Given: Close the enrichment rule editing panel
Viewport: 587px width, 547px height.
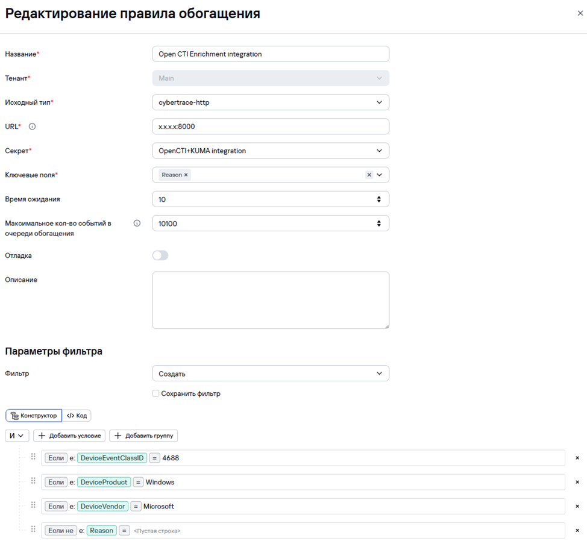Looking at the screenshot, I should pyautogui.click(x=580, y=13).
